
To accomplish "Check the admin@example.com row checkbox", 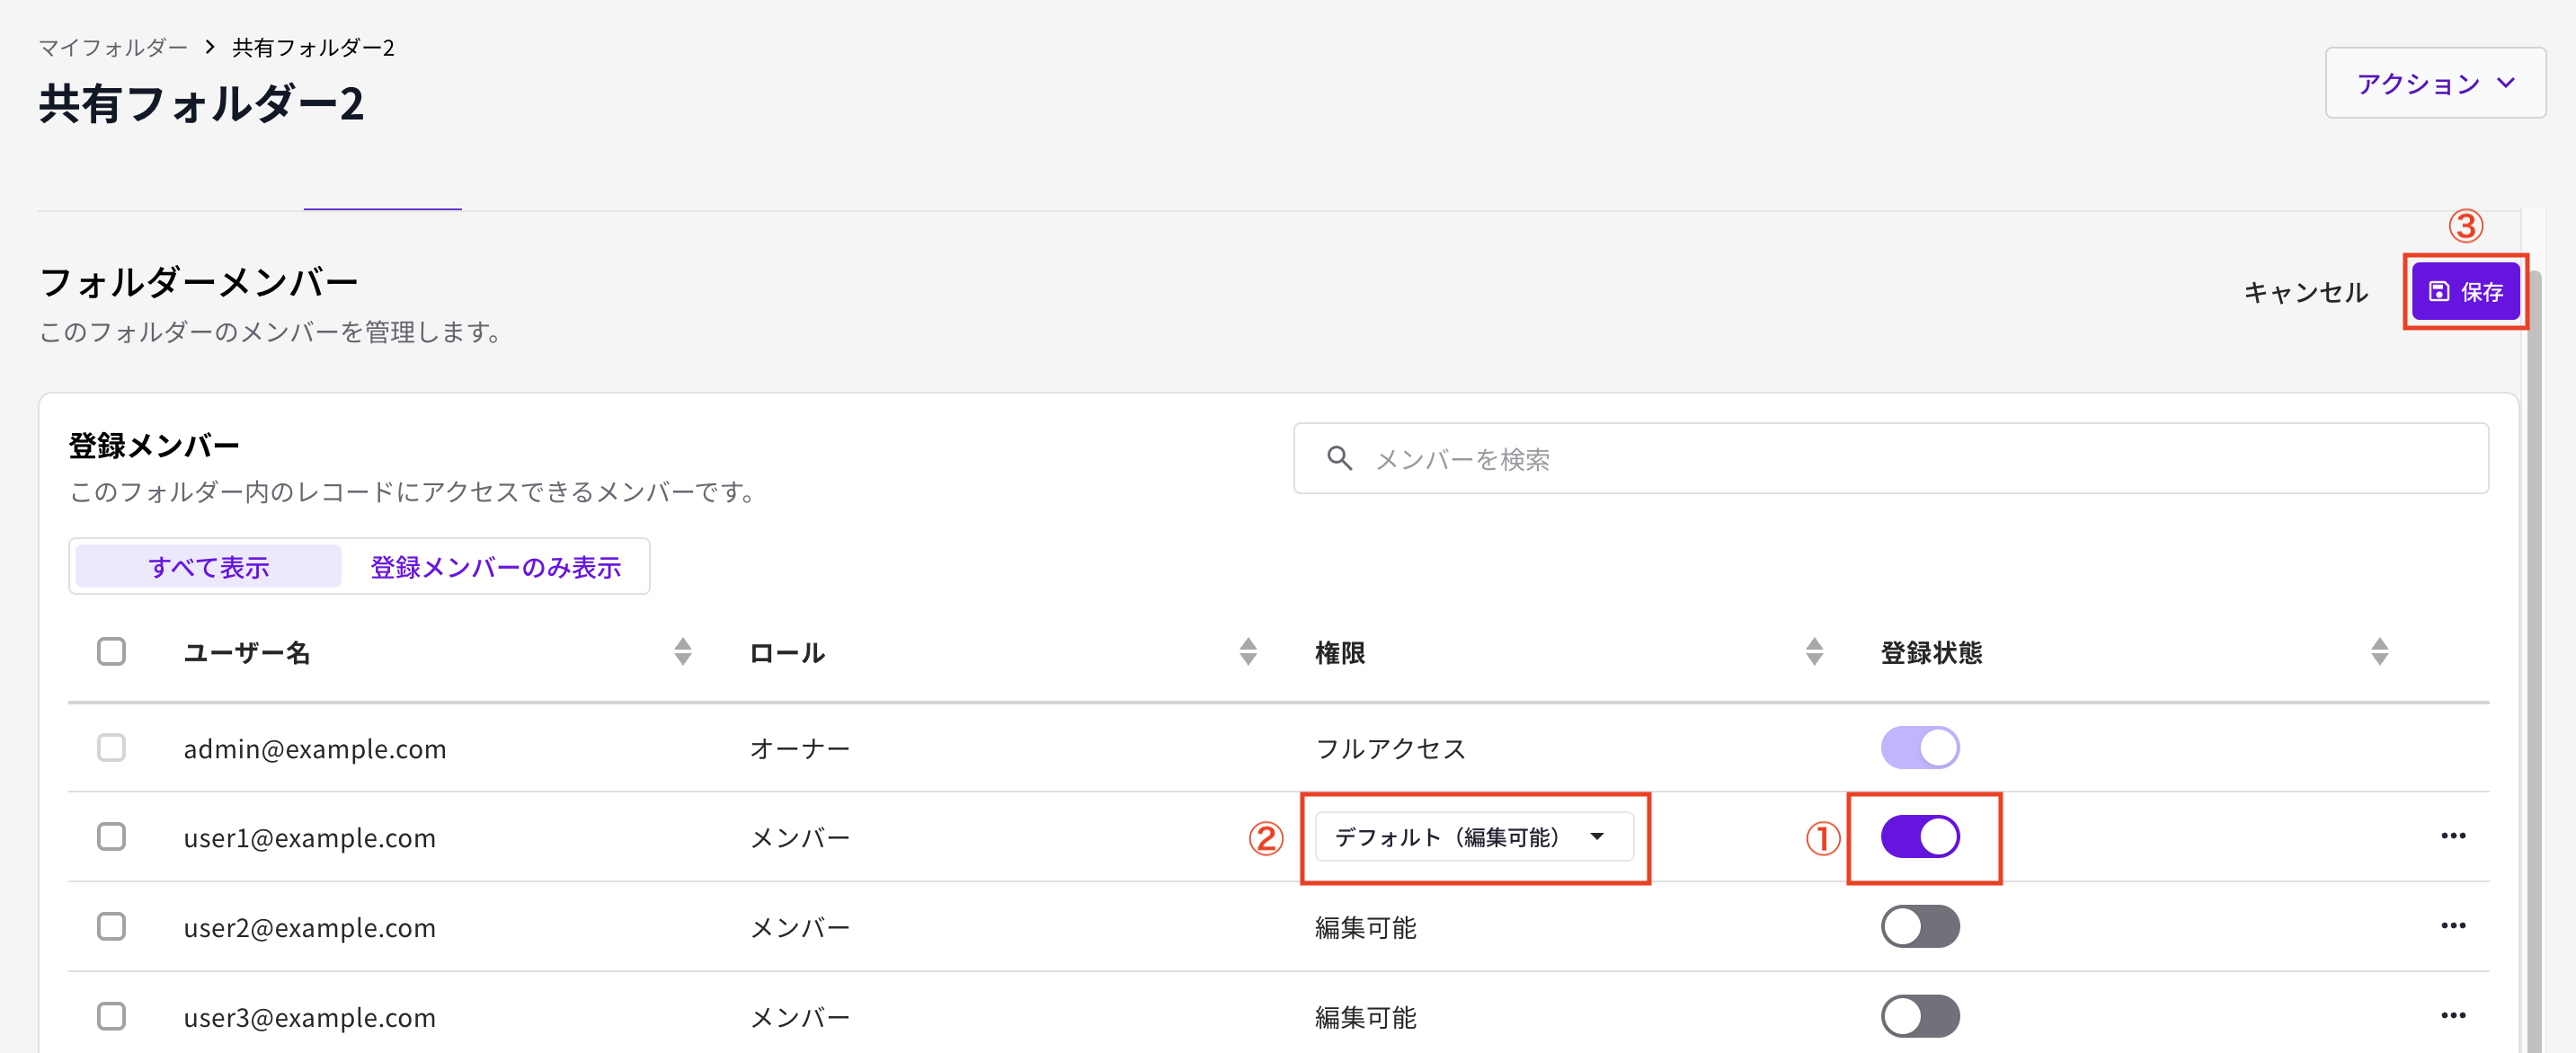I will click(111, 747).
